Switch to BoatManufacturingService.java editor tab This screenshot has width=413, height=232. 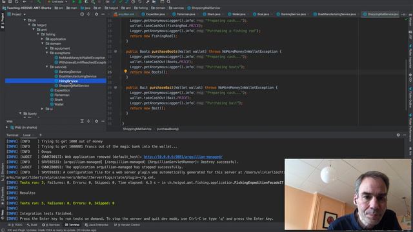click(335, 14)
